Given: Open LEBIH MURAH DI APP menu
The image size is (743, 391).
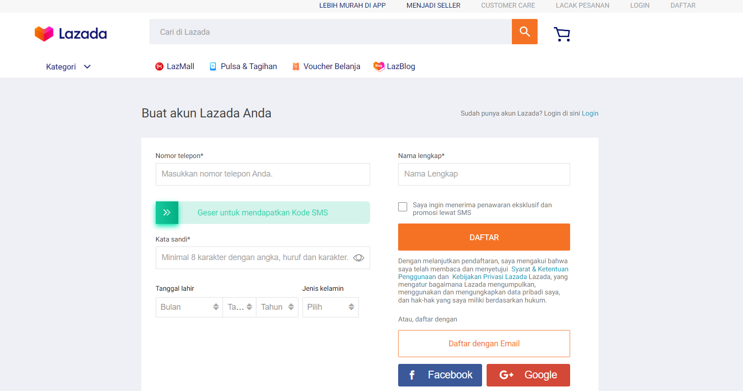Looking at the screenshot, I should point(353,5).
